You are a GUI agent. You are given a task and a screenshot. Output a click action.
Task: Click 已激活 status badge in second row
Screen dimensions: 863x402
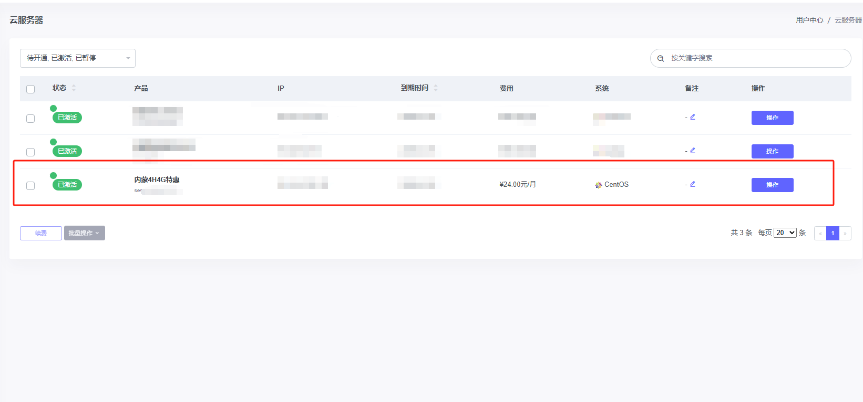coord(67,151)
